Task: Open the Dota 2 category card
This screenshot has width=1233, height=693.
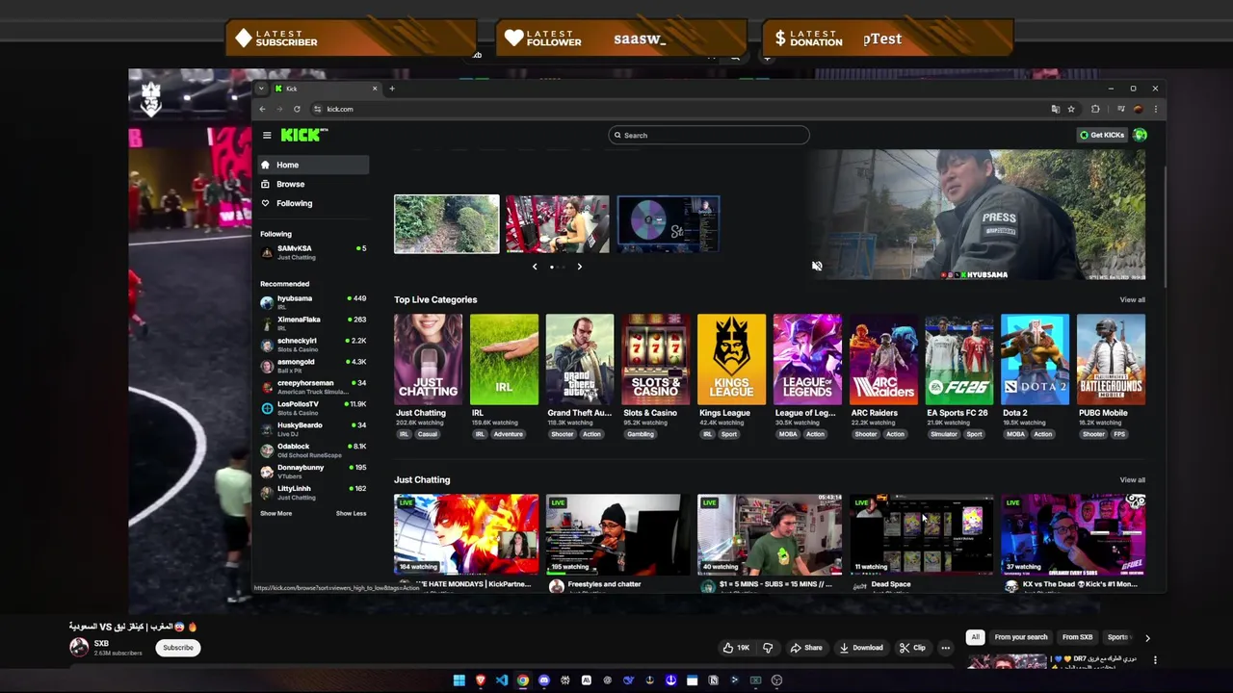Action: click(x=1035, y=359)
